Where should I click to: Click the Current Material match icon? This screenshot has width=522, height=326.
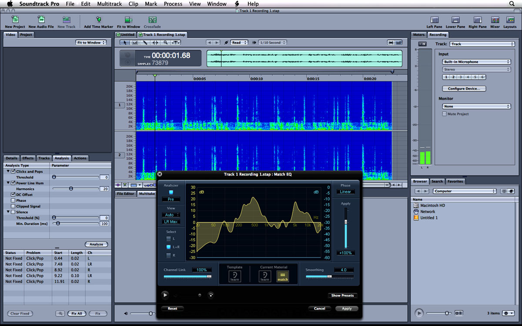coord(283,276)
